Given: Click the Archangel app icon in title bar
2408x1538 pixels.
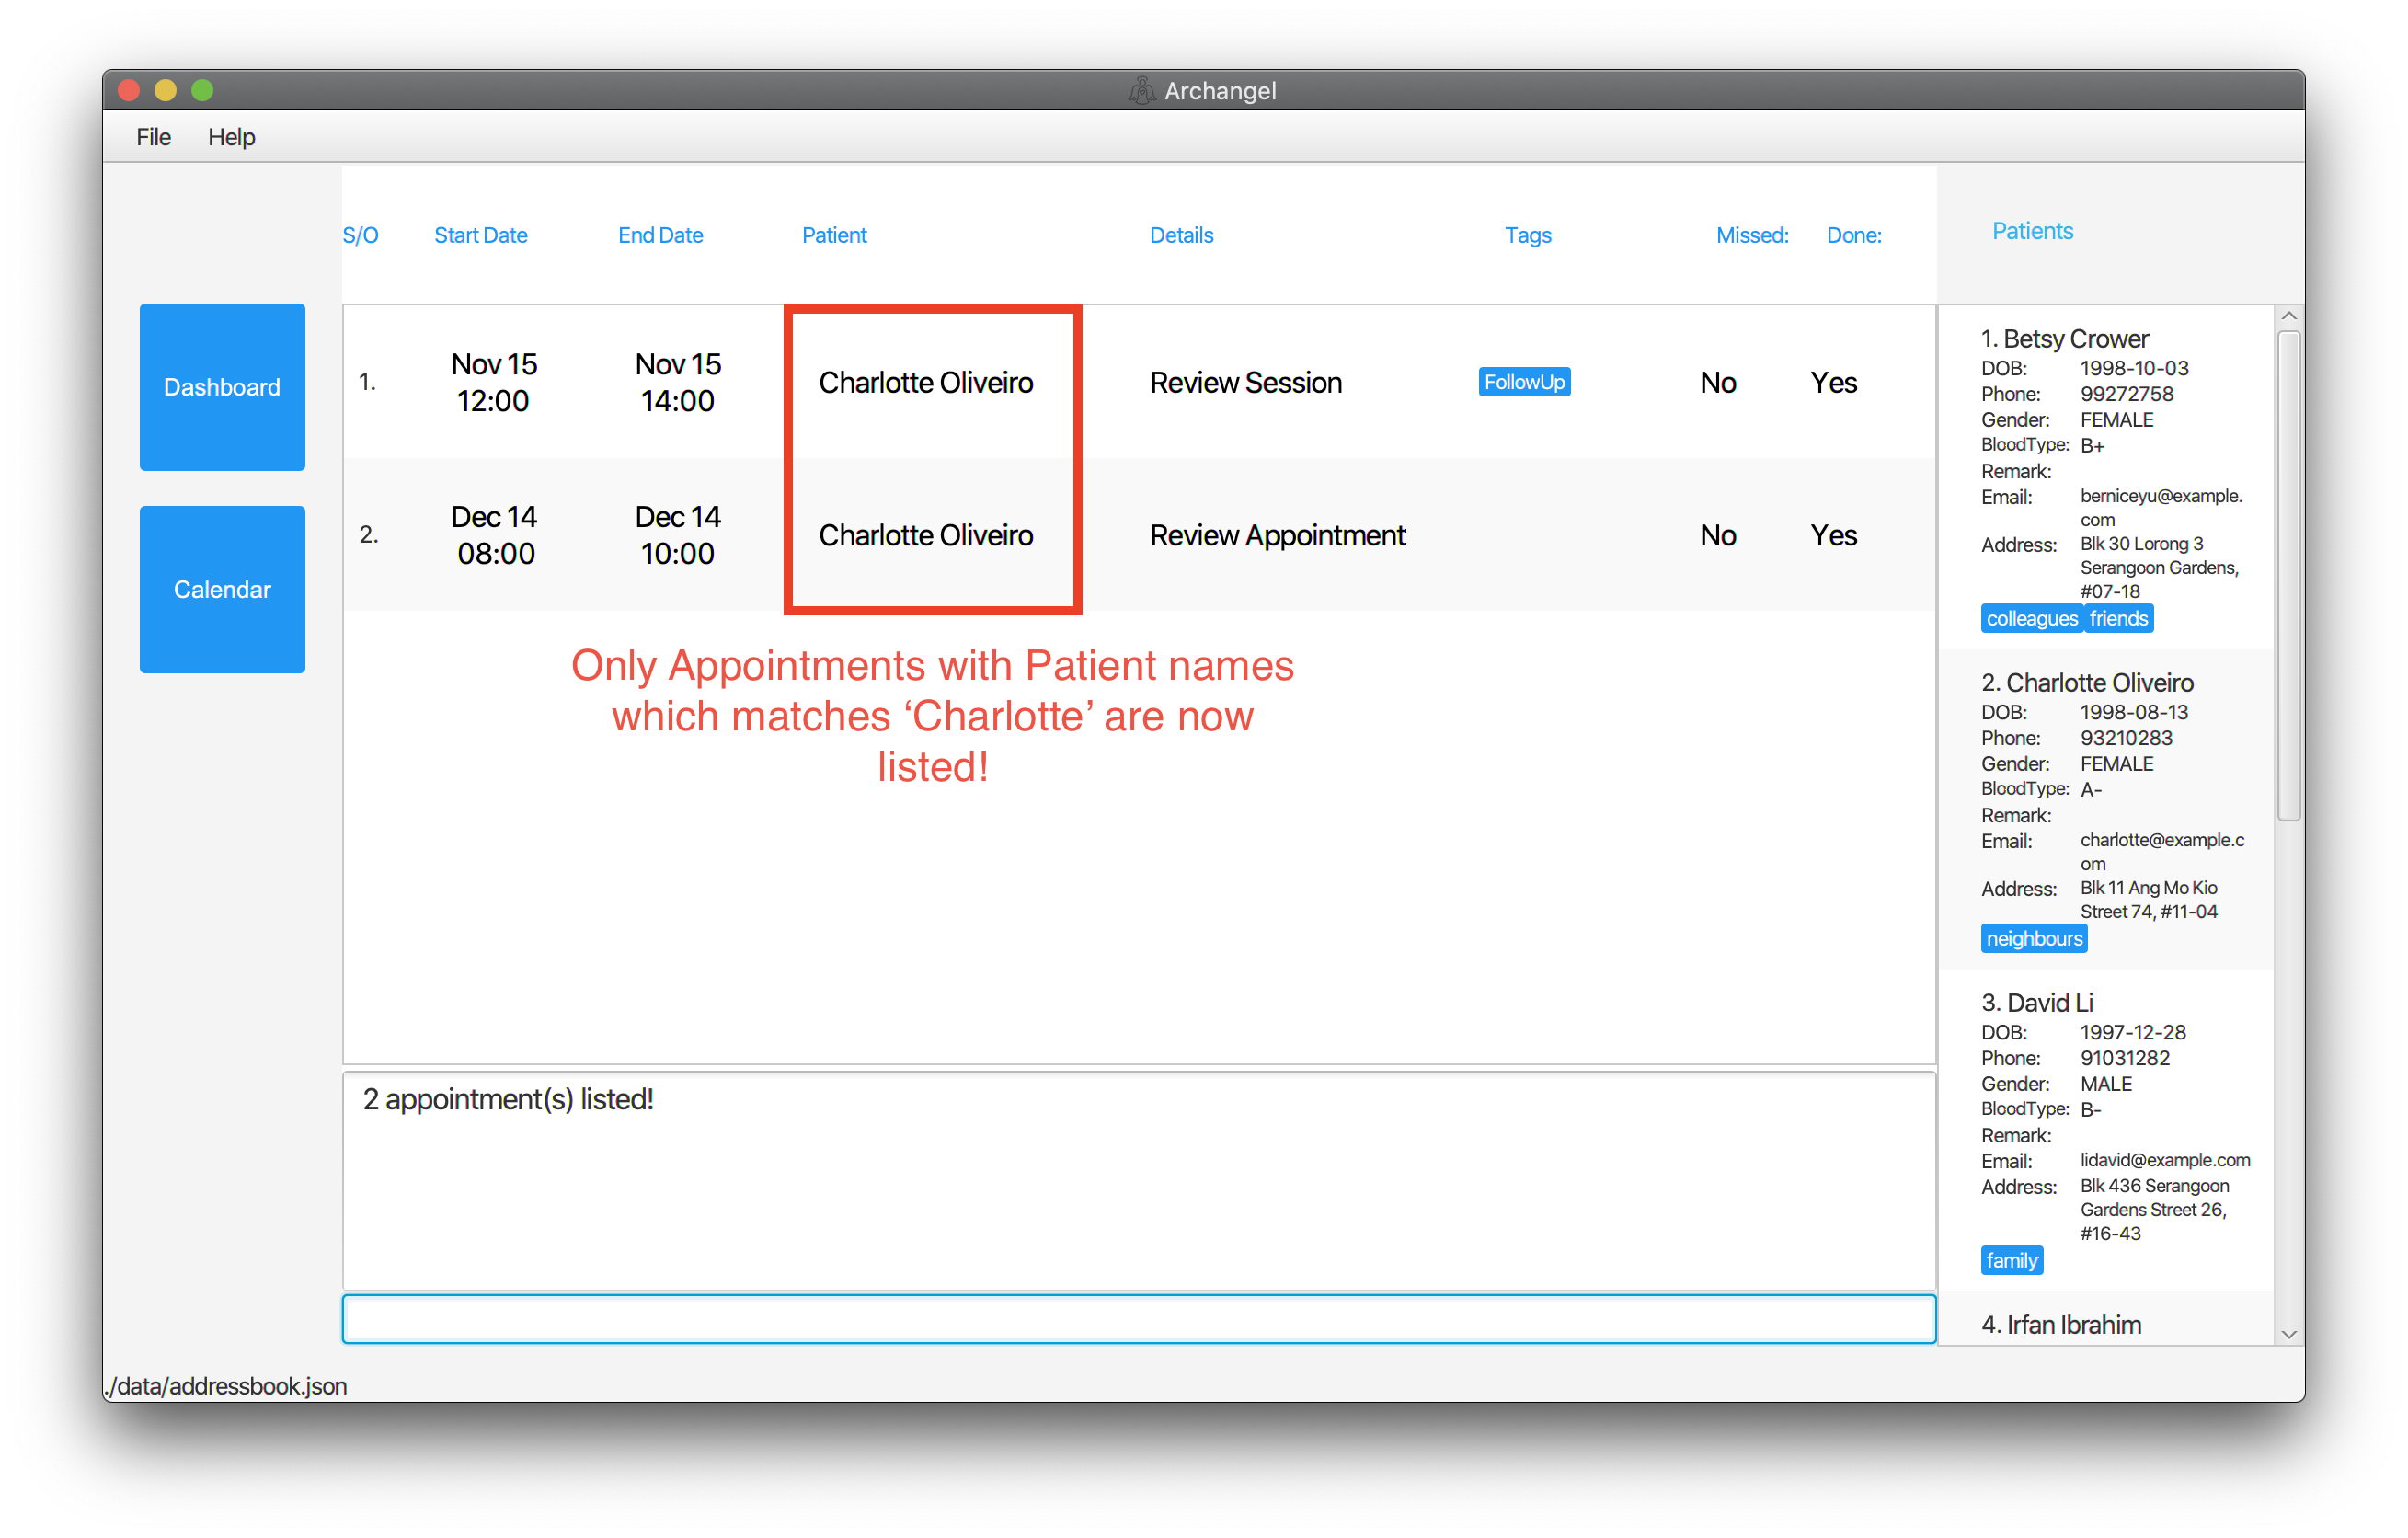Looking at the screenshot, I should [x=1141, y=91].
